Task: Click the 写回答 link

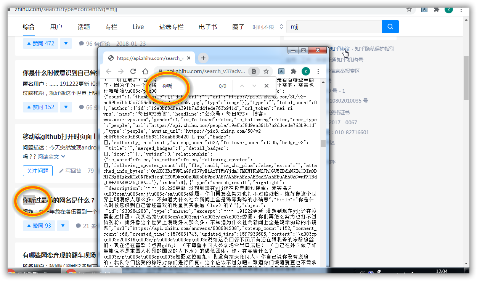Action: pos(71,171)
